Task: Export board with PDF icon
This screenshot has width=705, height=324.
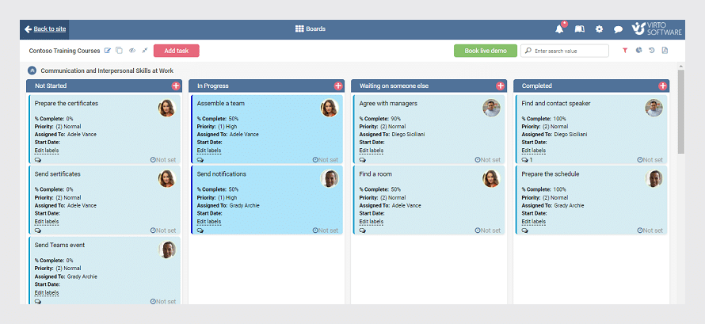Action: 665,51
